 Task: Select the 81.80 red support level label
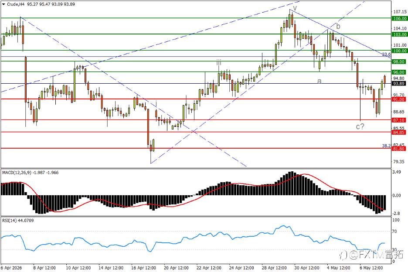(x=399, y=149)
